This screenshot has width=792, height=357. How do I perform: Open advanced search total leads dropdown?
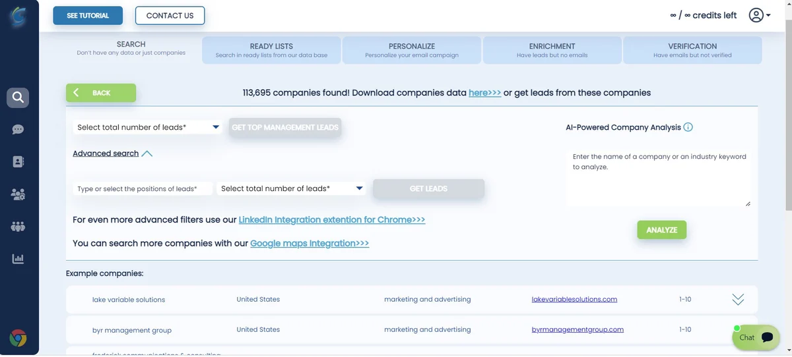[291, 188]
